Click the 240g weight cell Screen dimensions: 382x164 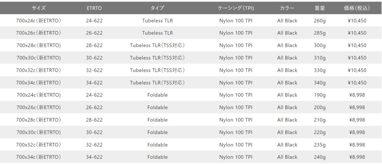coord(320,157)
